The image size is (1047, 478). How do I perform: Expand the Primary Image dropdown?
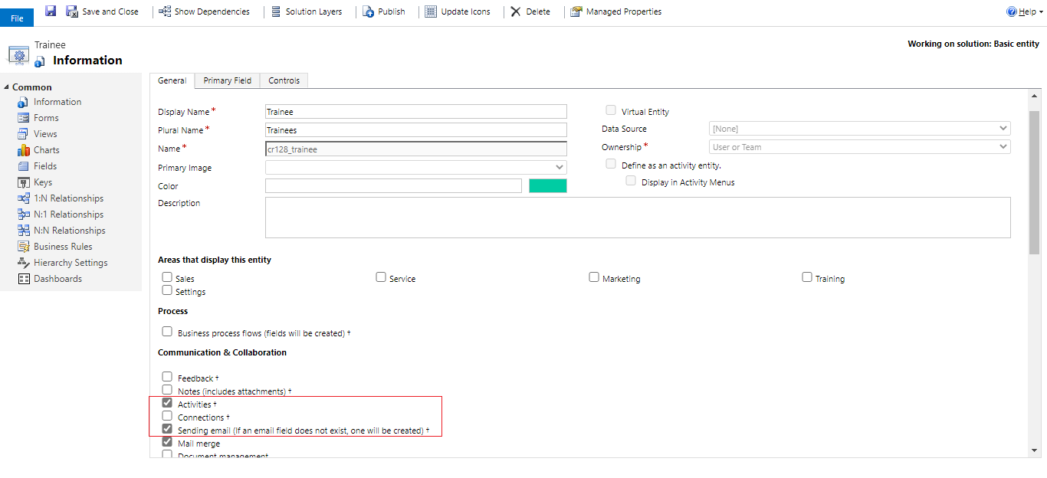coord(560,167)
